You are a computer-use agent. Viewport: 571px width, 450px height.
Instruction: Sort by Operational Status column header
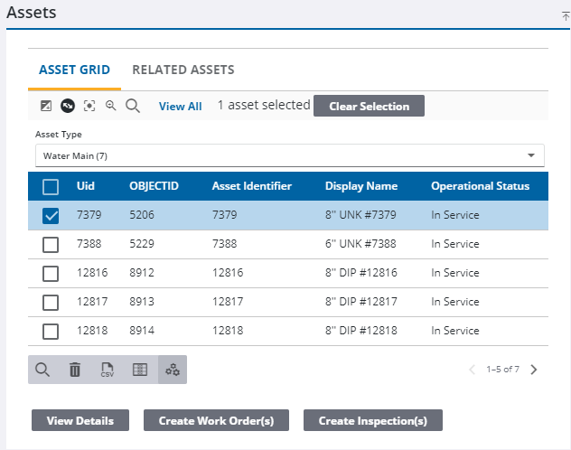(480, 186)
